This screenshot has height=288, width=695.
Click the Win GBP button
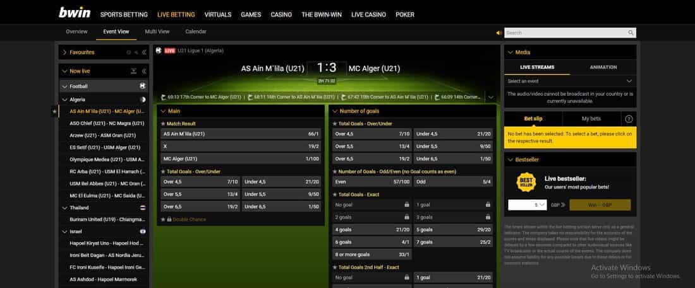click(600, 205)
